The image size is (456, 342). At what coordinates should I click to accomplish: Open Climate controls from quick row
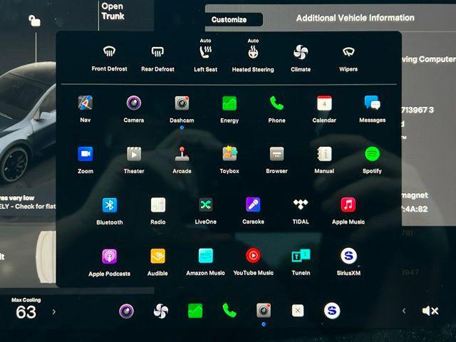point(301,52)
